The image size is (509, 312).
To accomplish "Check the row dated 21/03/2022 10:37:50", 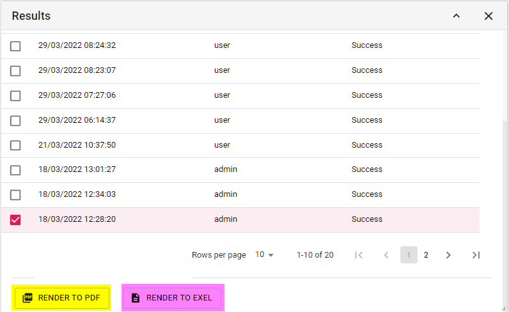I will point(15,145).
